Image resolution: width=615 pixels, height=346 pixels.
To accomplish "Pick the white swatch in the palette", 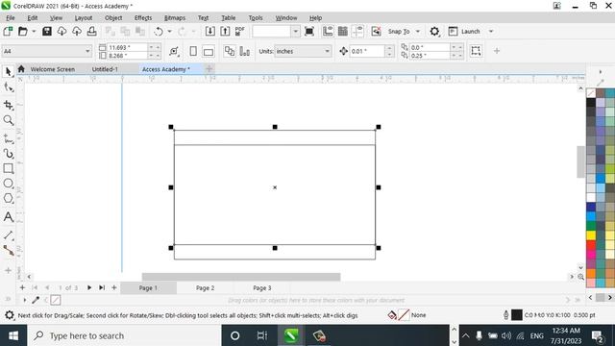I will coord(591,197).
